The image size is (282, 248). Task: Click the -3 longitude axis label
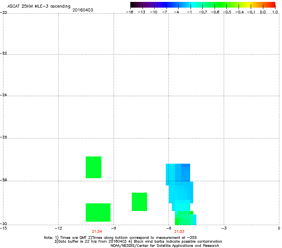[x=224, y=229]
